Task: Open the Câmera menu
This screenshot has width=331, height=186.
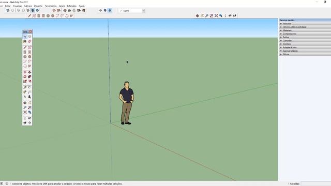Action: [28, 6]
